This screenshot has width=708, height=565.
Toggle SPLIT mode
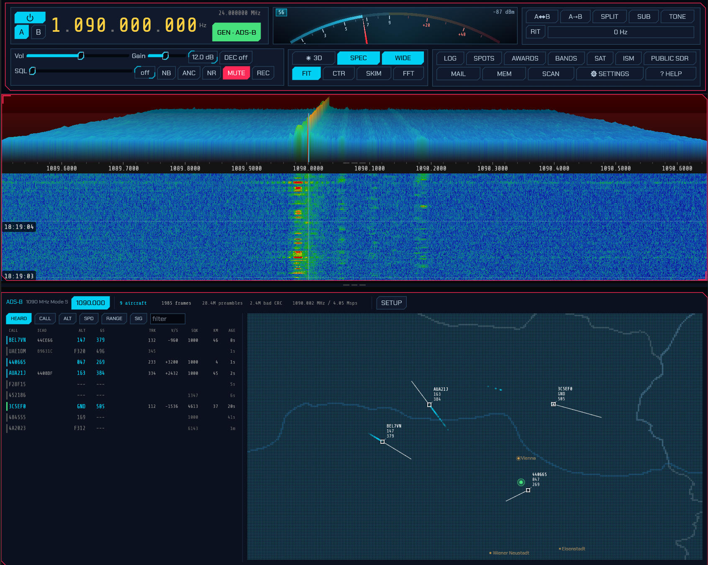[x=609, y=17]
